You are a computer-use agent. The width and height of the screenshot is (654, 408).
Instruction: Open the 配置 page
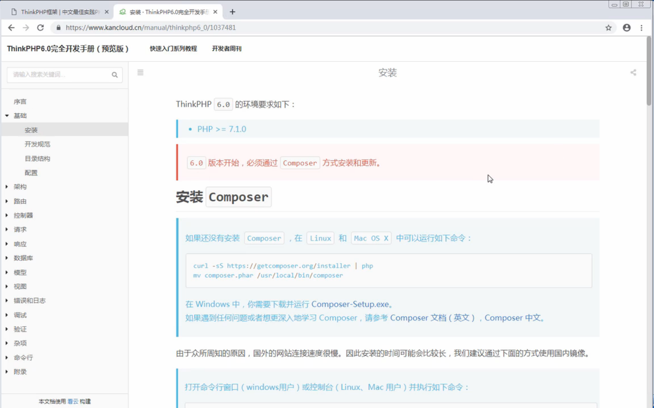[31, 173]
